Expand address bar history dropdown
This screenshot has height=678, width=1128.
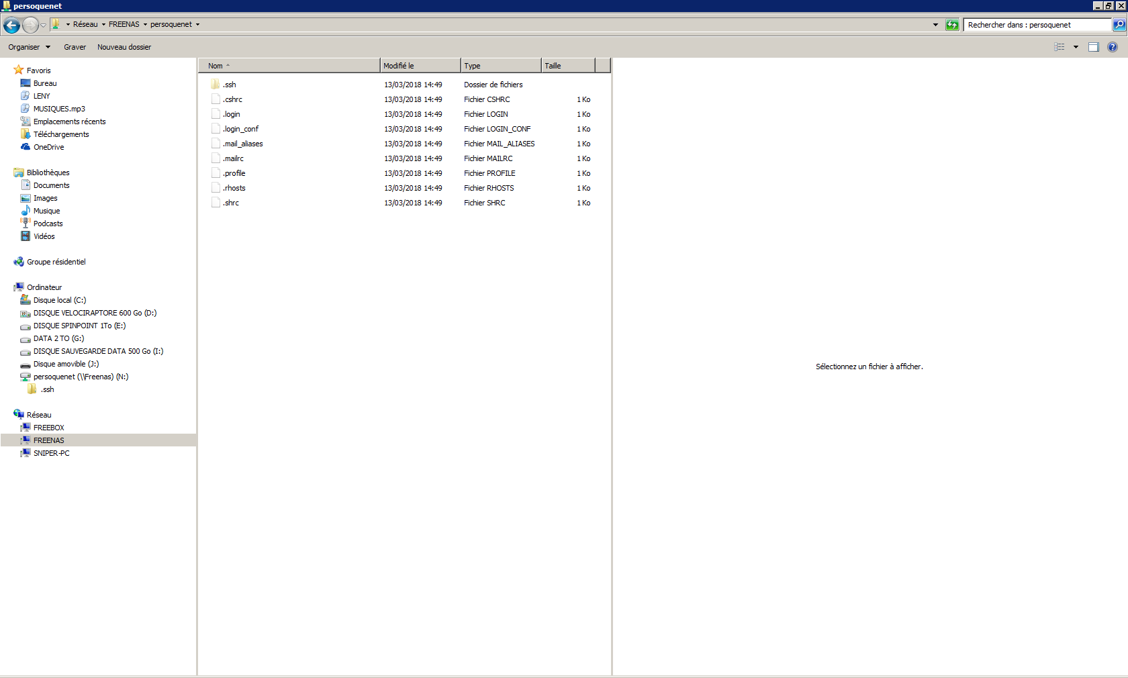935,25
